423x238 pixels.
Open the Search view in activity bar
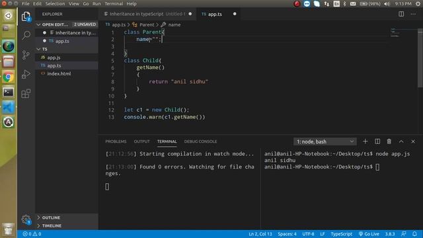[x=26, y=35]
